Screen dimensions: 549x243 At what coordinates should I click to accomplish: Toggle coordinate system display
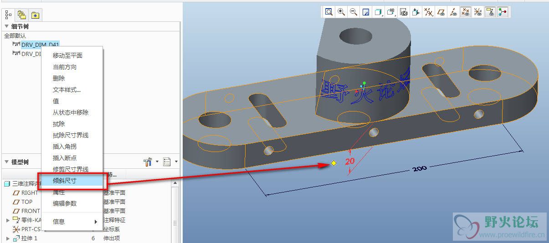pos(478,12)
